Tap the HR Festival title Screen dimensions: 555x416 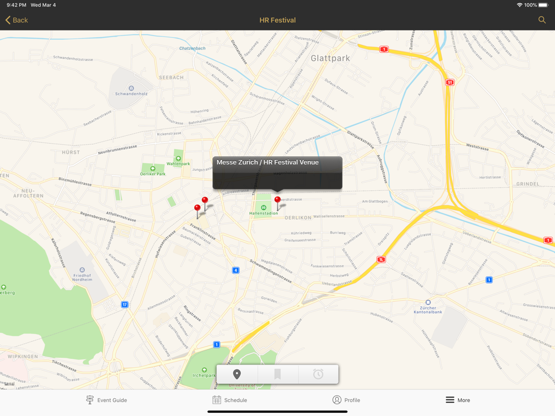(x=277, y=20)
